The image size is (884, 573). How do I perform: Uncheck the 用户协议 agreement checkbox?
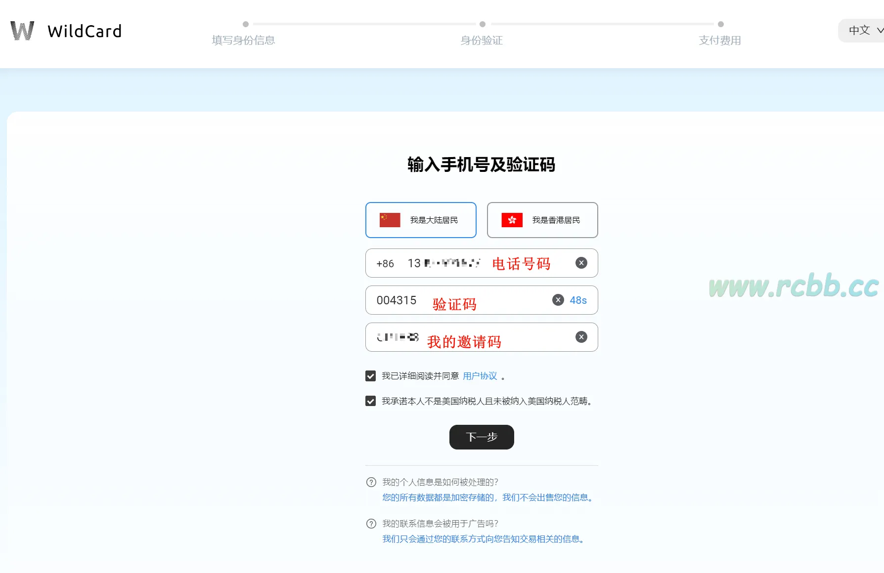point(370,376)
